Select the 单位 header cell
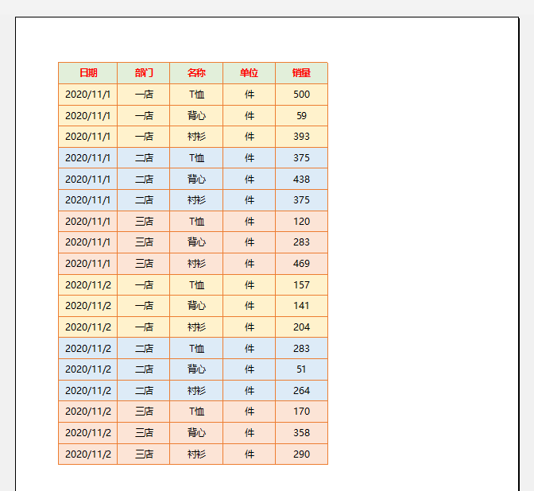This screenshot has height=491, width=534. point(249,73)
